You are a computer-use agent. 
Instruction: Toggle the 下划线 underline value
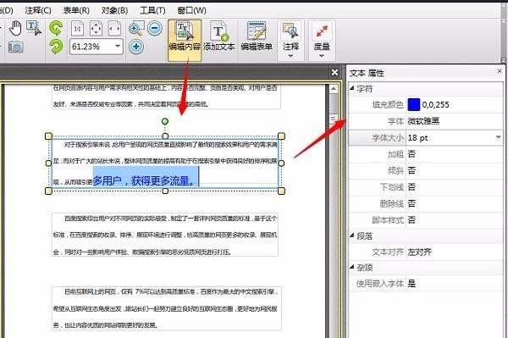[411, 187]
